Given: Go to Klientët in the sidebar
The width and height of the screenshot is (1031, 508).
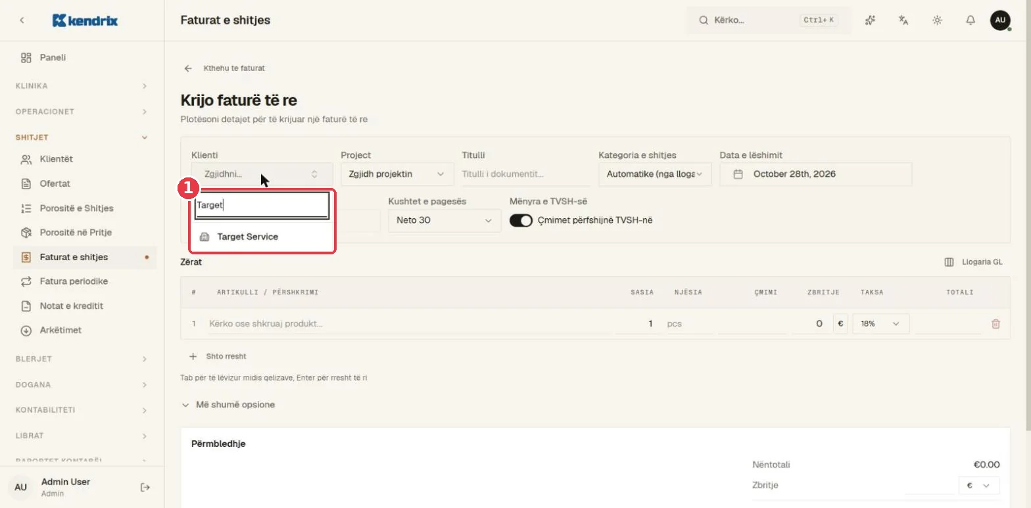Looking at the screenshot, I should 85,159.
